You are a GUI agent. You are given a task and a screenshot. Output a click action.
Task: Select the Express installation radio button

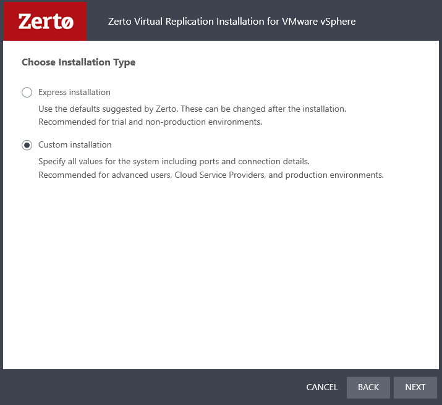(x=27, y=93)
